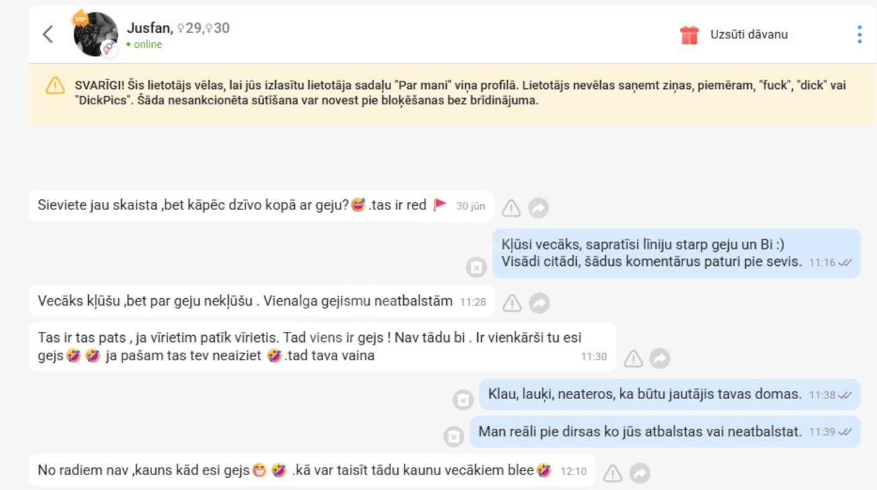877x490 pixels.
Task: Report the 'Sieviete jau skaista' message
Action: [x=512, y=209]
